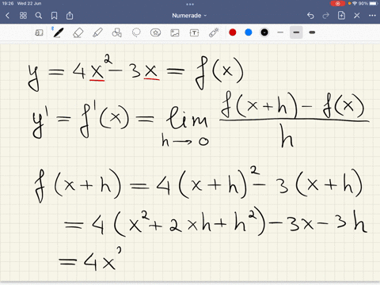This screenshot has height=285, width=380.
Task: Select the Eraser tool
Action: [78, 32]
